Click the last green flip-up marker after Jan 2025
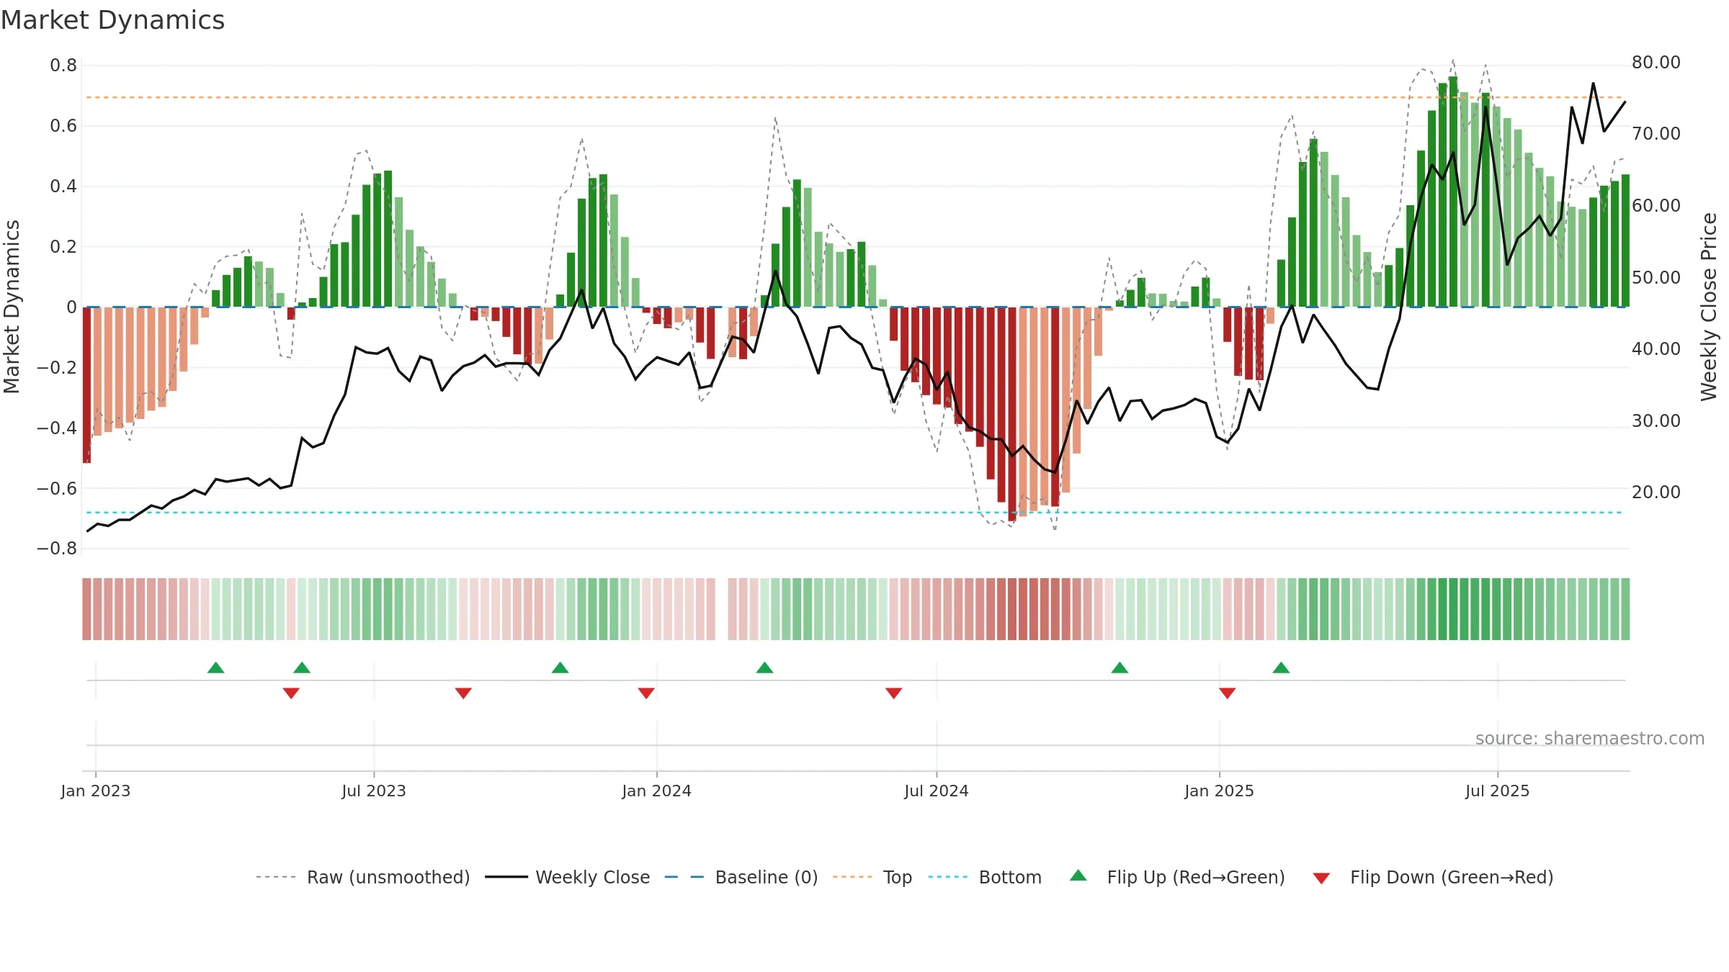 coord(1281,667)
